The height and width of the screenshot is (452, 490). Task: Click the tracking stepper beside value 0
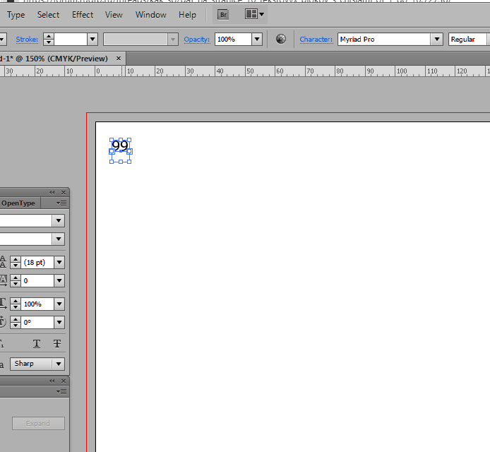pyautogui.click(x=16, y=280)
